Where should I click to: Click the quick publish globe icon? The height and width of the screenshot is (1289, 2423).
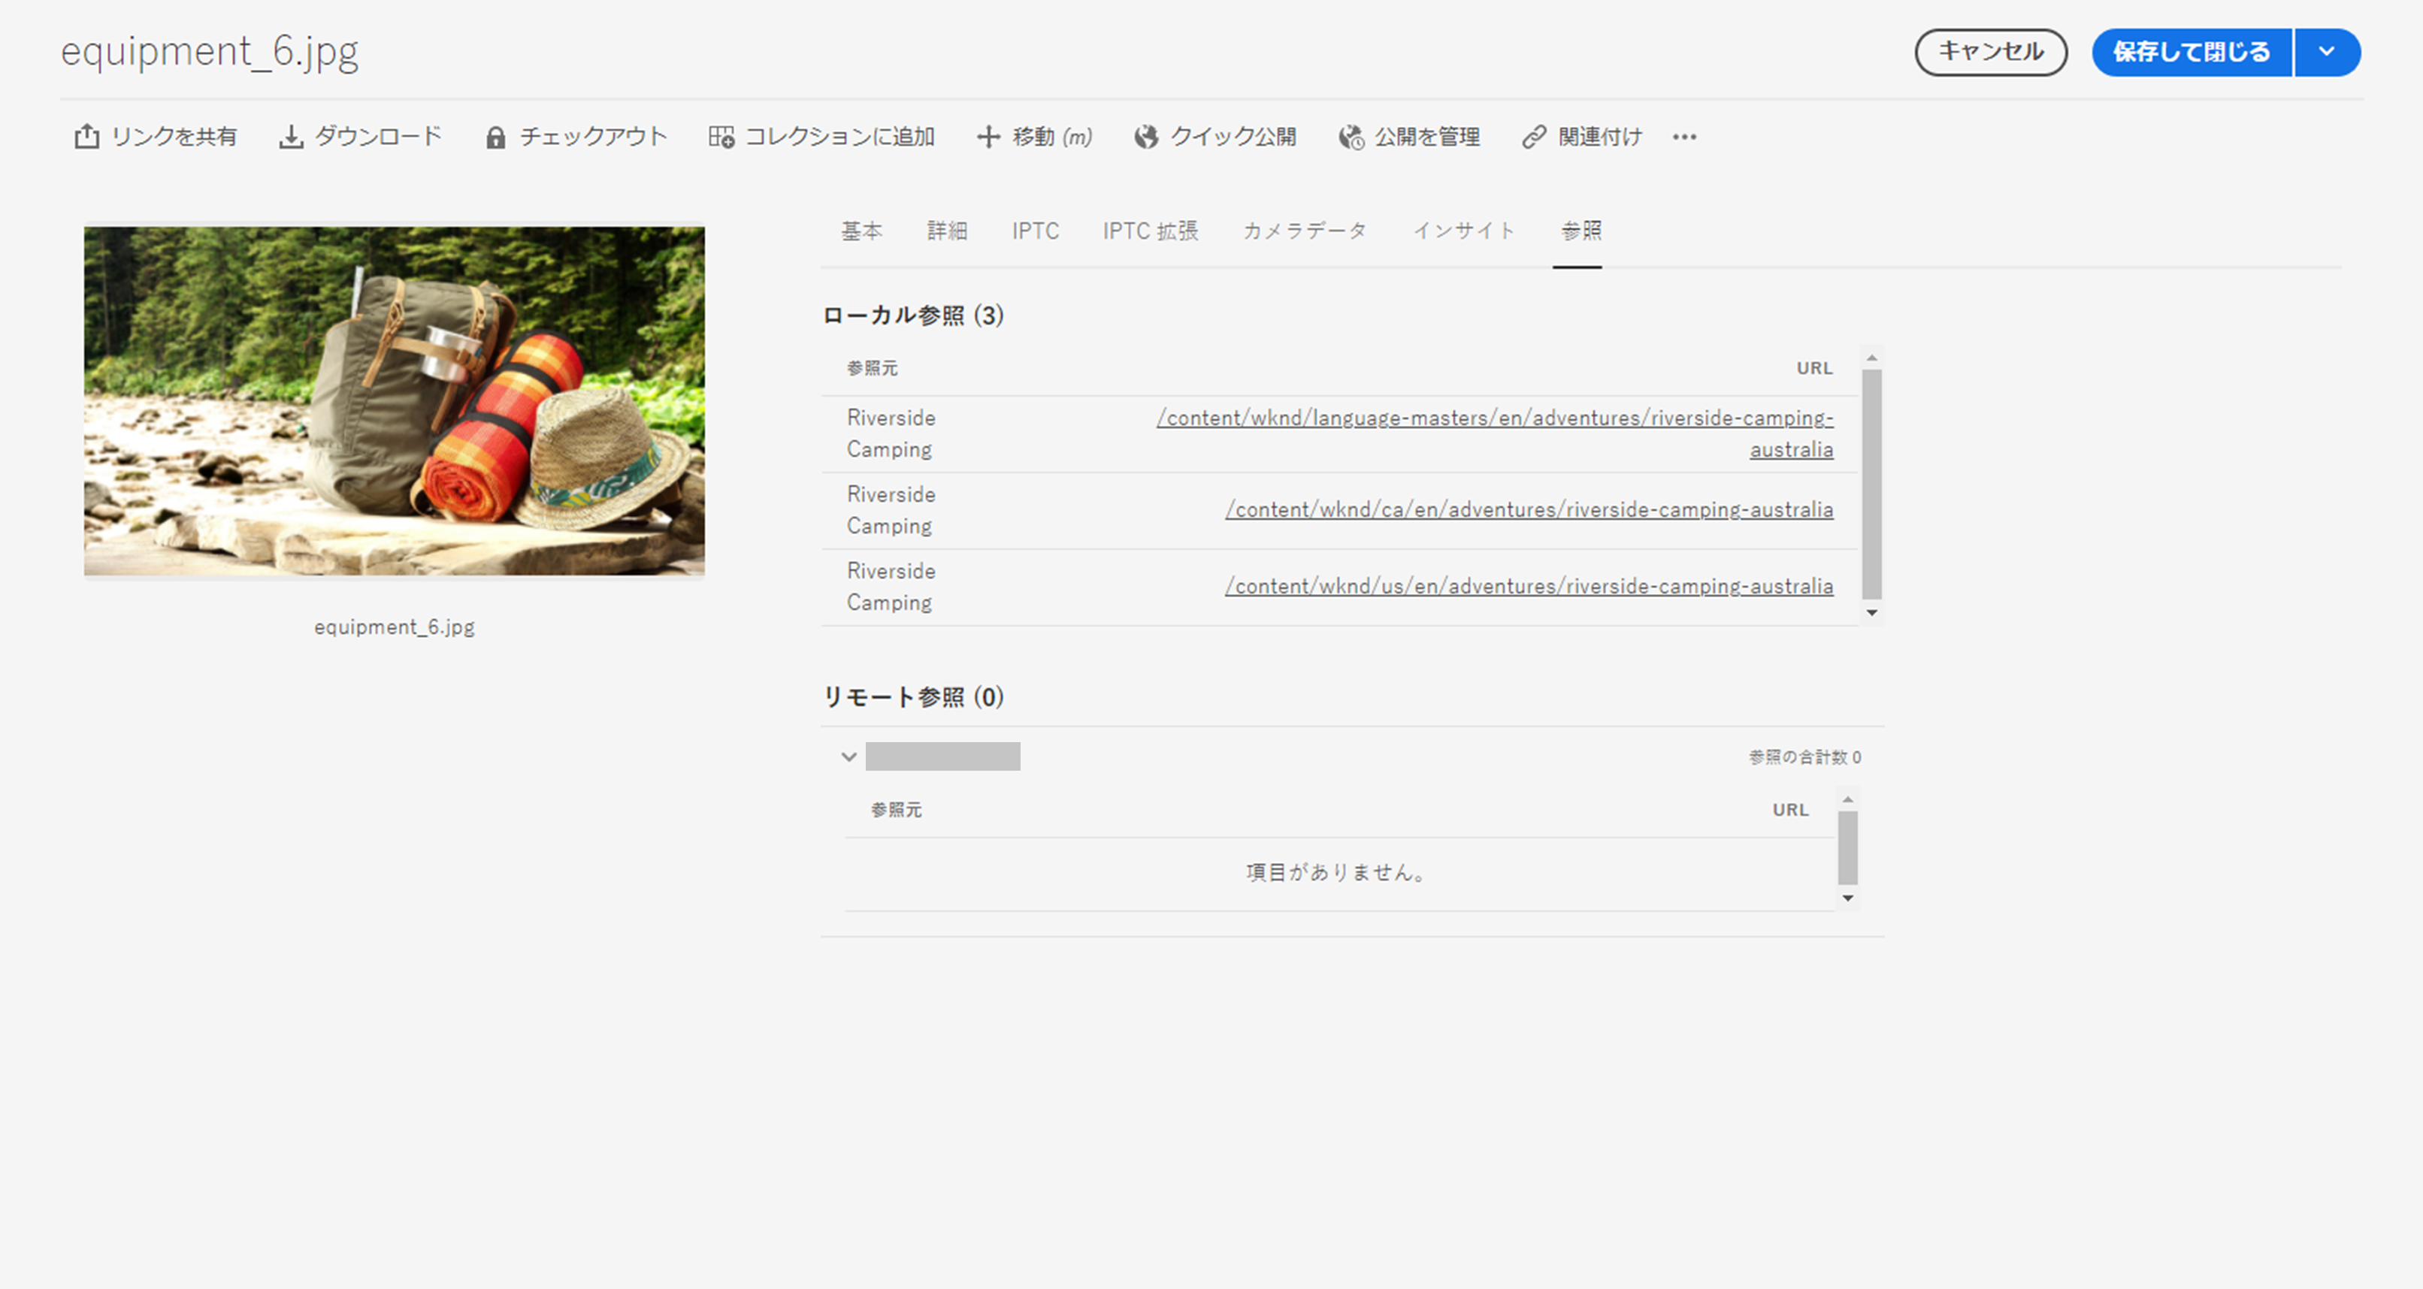click(1145, 137)
